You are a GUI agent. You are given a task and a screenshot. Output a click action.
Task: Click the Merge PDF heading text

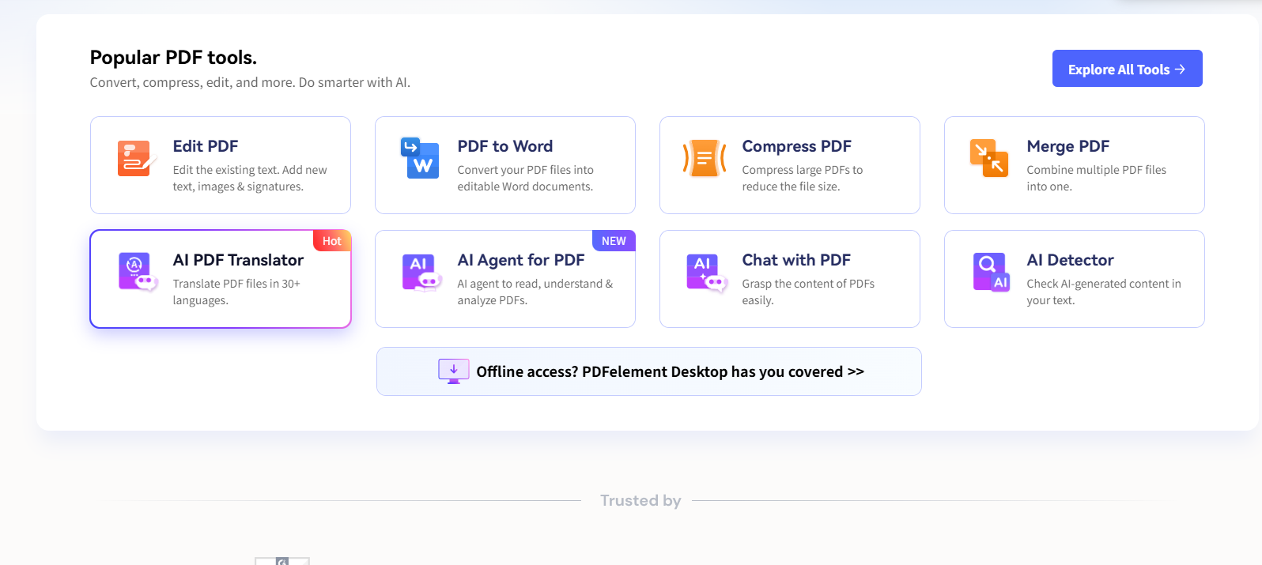pyautogui.click(x=1067, y=146)
